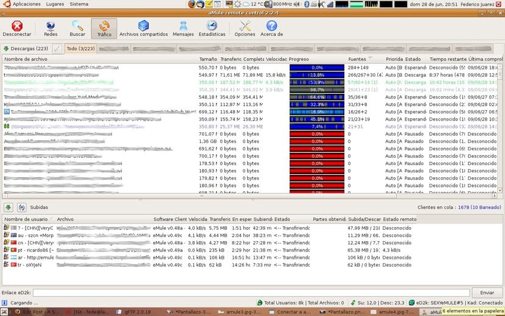Image resolution: width=505 pixels, height=316 pixels.
Task: Click the Tamaño column header
Action: (208, 59)
